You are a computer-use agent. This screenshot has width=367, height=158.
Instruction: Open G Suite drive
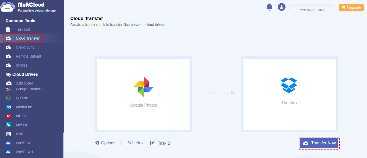coord(22,98)
